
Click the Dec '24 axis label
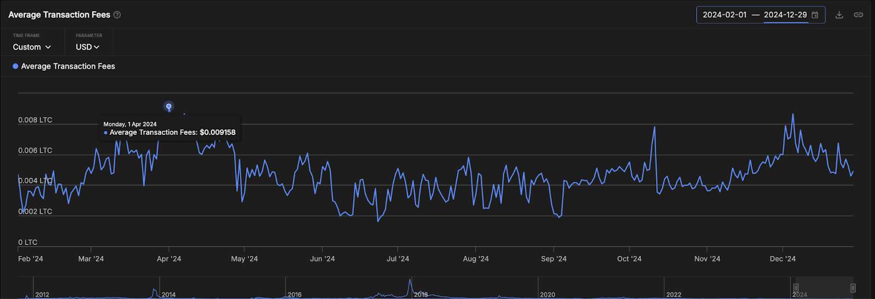(783, 259)
